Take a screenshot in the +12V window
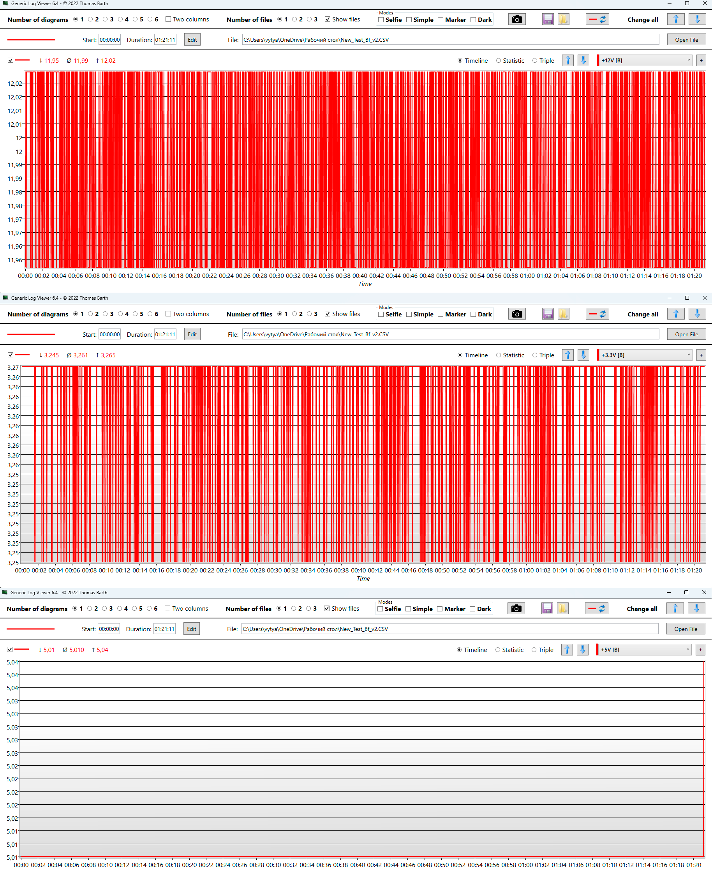712x869 pixels. [x=517, y=19]
